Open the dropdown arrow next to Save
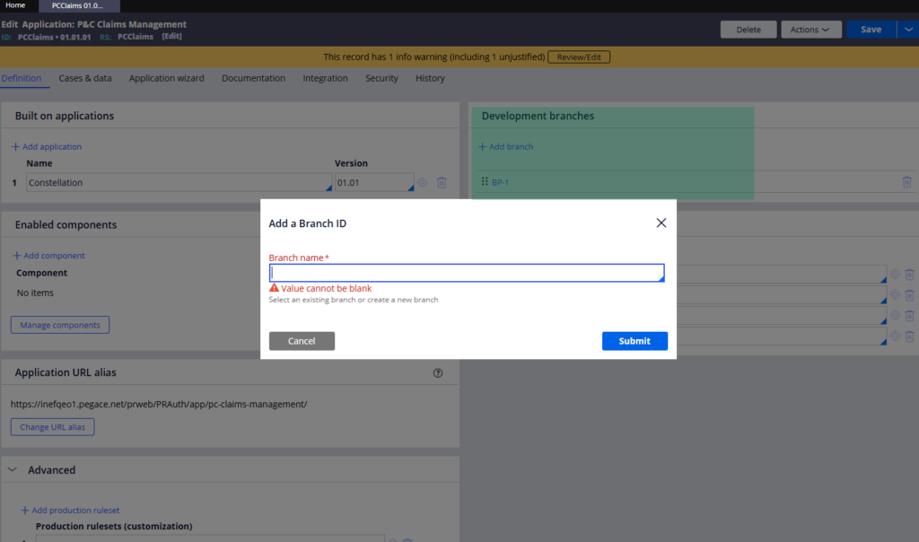Image resolution: width=919 pixels, height=542 pixels. pyautogui.click(x=908, y=30)
